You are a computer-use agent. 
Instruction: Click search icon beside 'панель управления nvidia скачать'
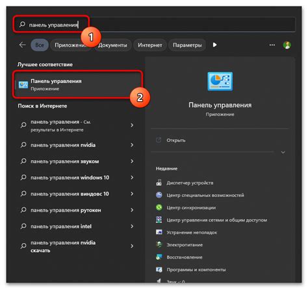pos(23,246)
